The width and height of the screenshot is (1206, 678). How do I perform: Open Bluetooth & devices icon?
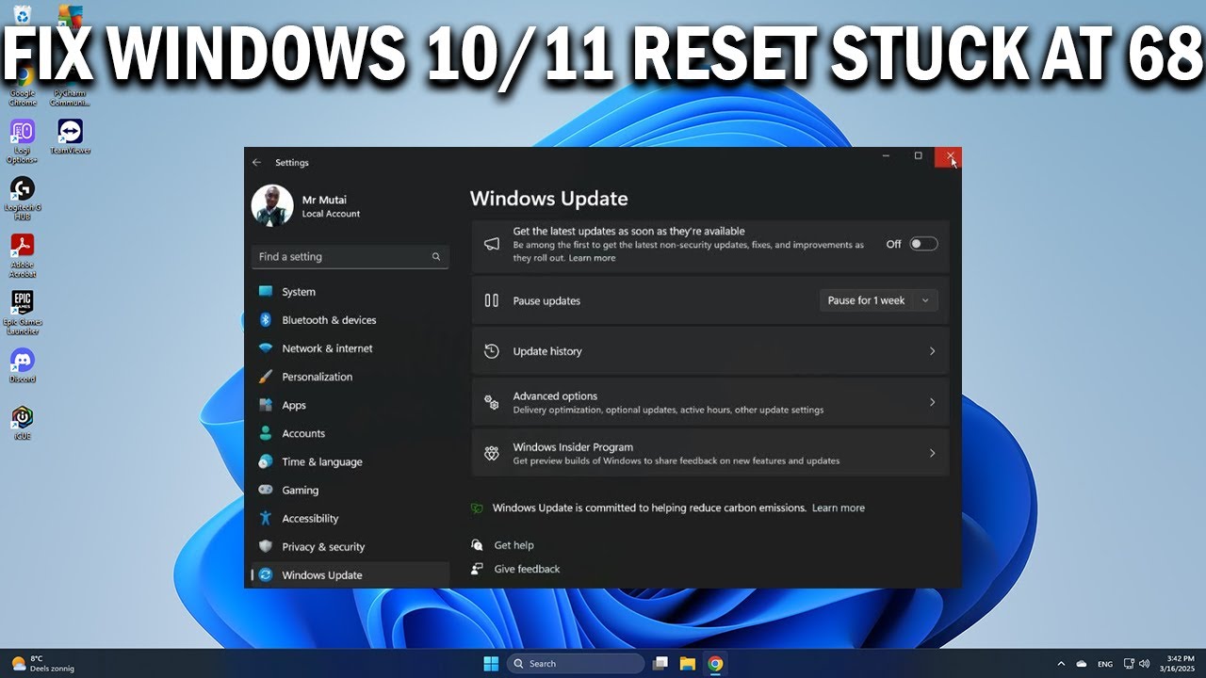click(266, 320)
